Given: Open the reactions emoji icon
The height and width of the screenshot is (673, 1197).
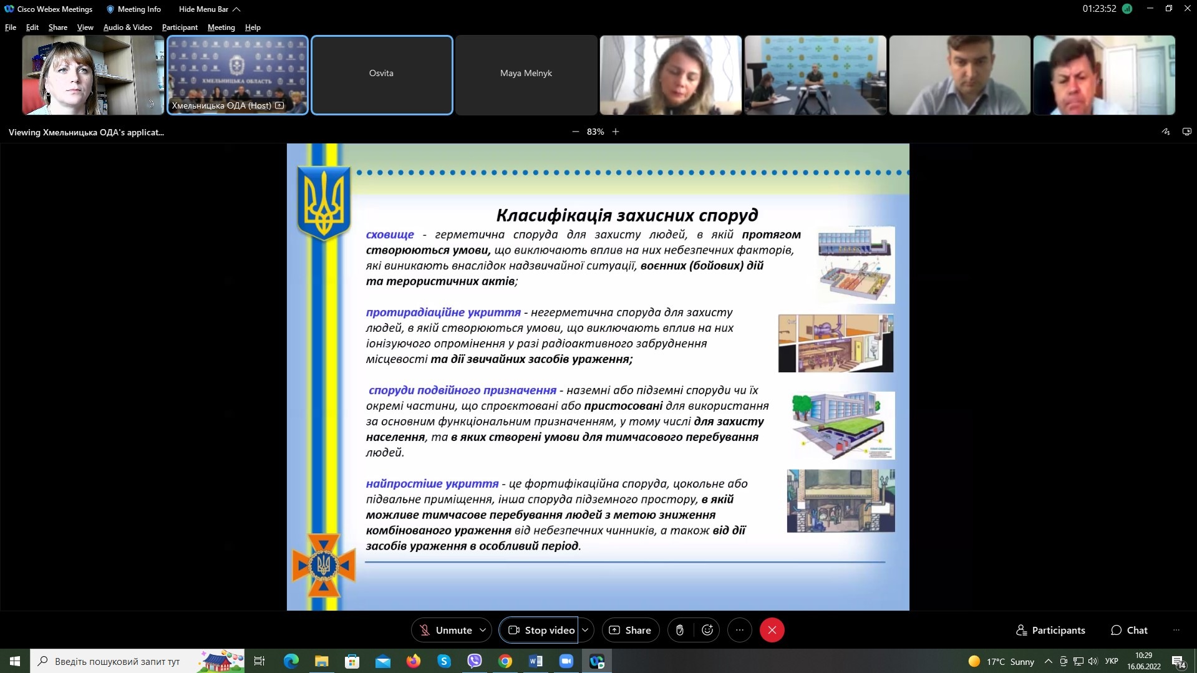Looking at the screenshot, I should pyautogui.click(x=707, y=630).
